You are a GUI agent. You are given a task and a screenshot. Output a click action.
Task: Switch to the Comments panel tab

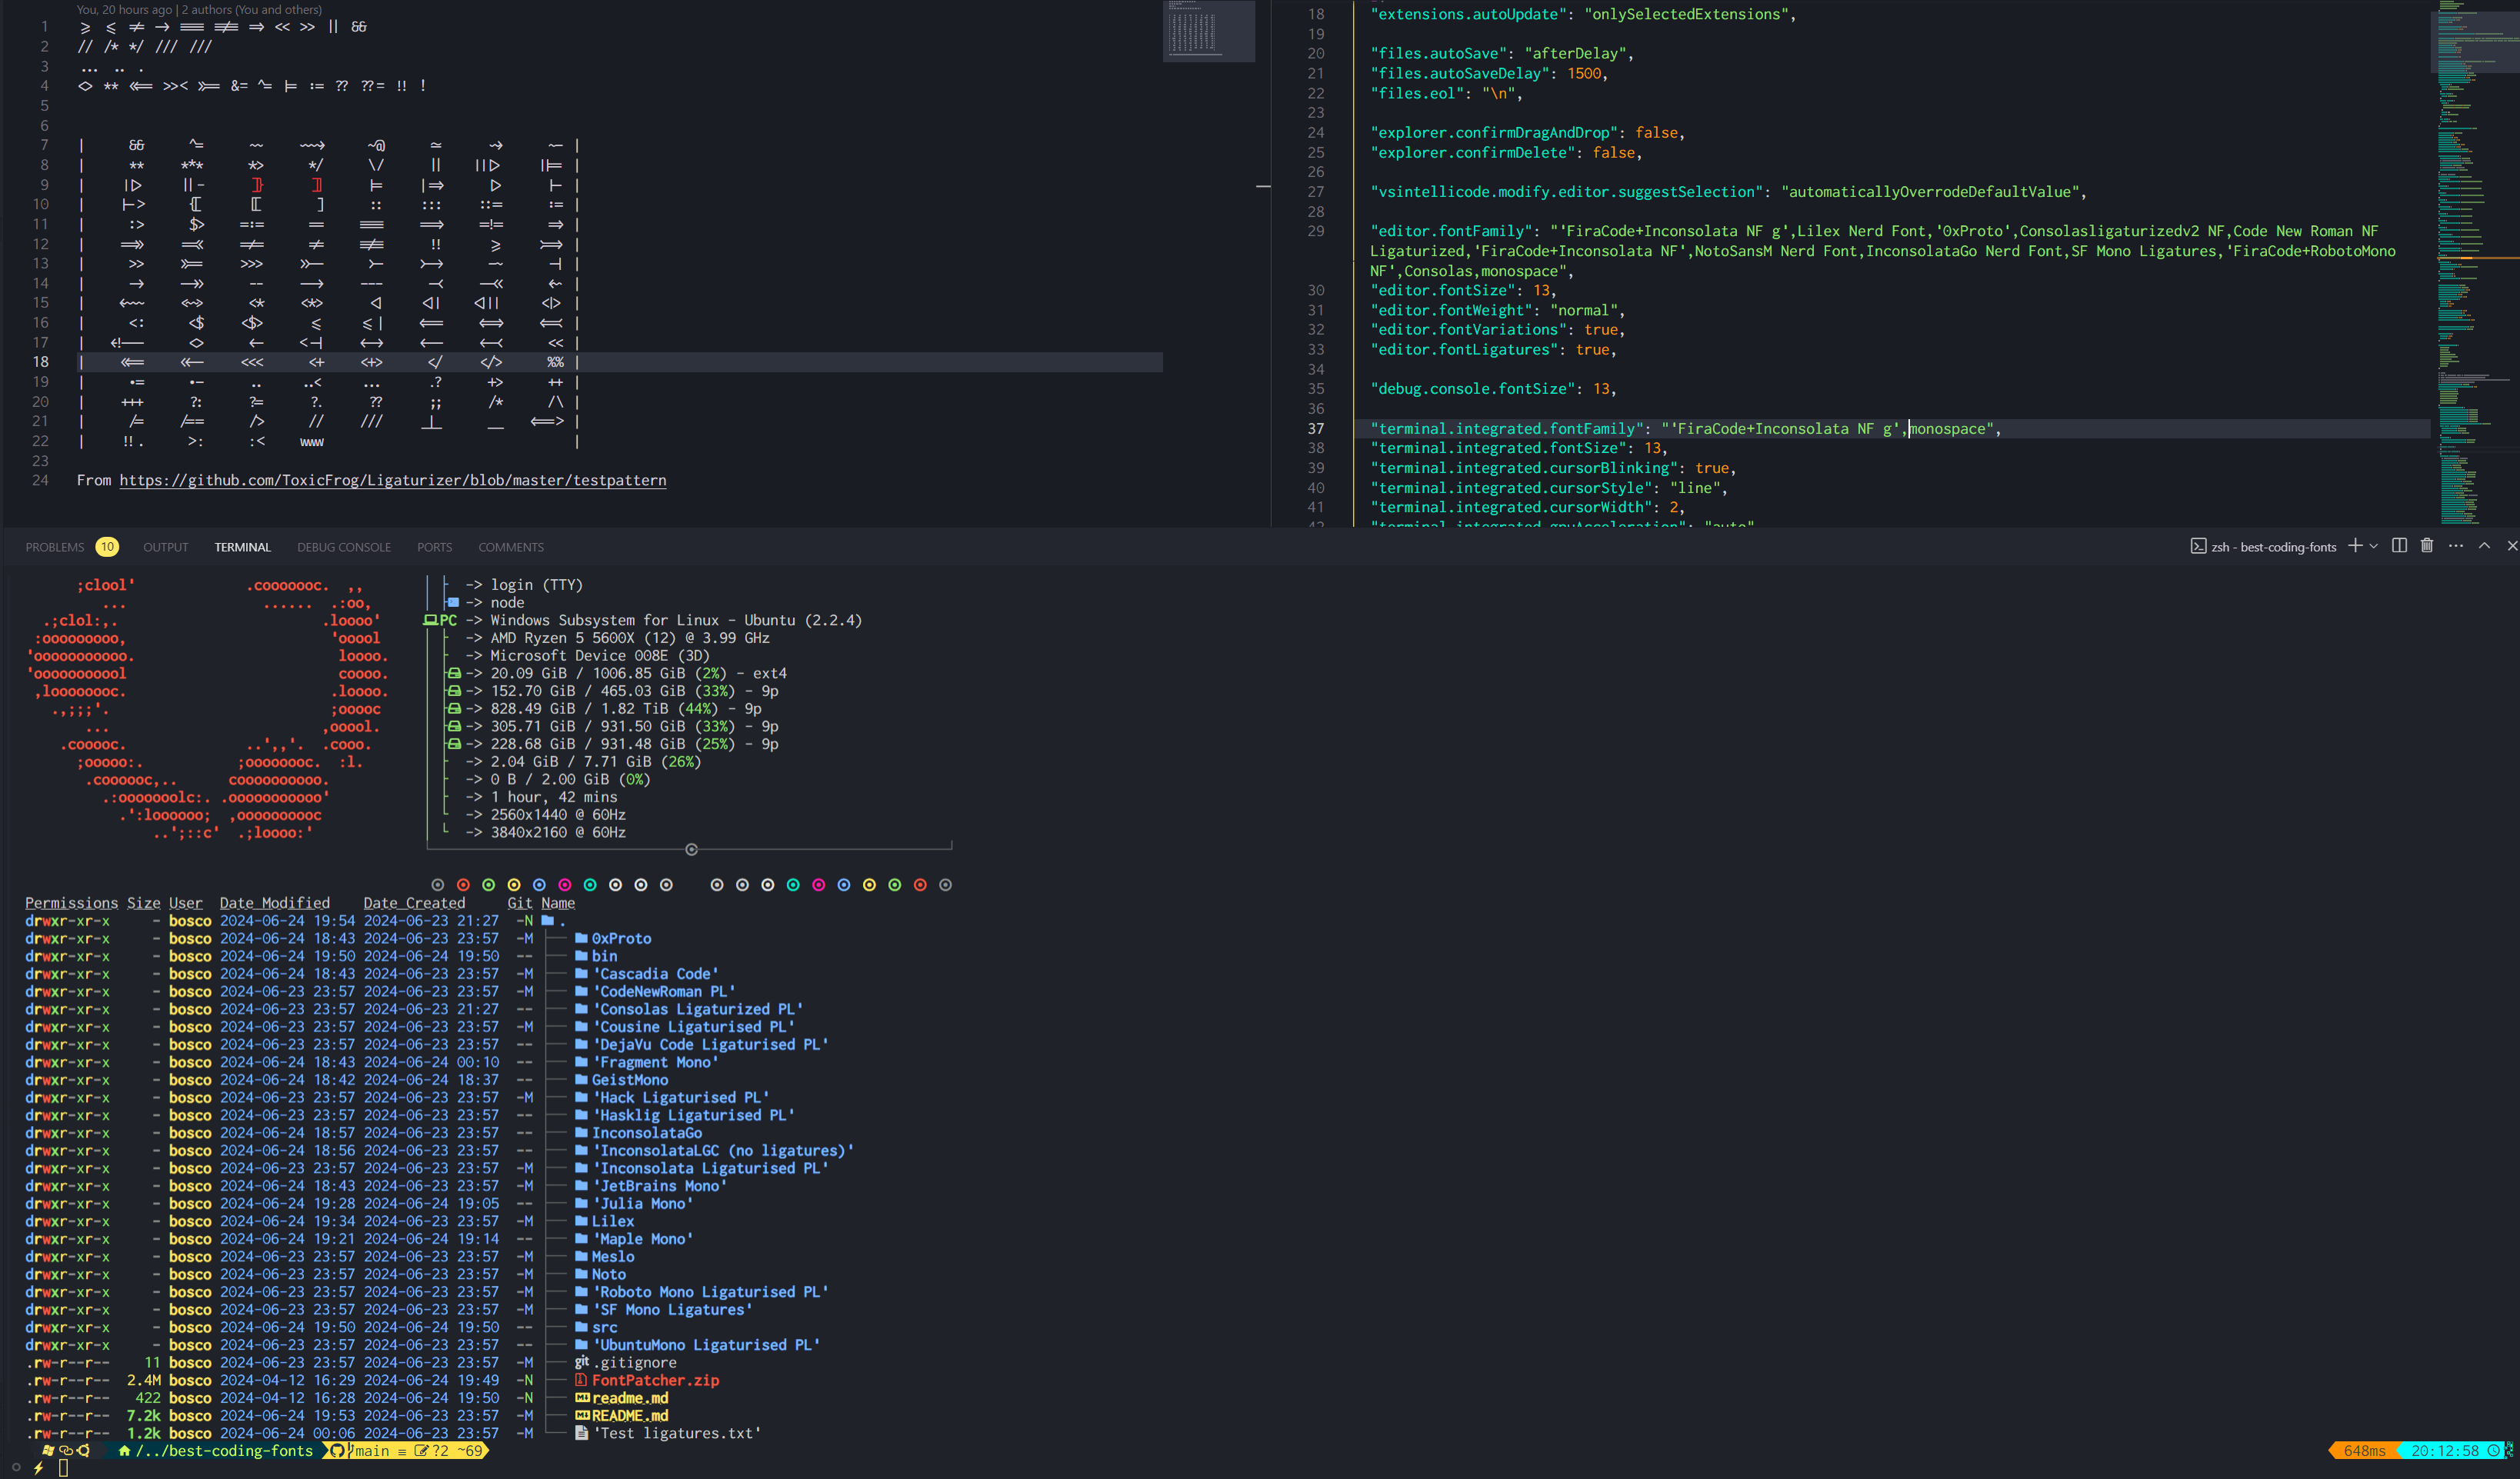pyautogui.click(x=510, y=547)
